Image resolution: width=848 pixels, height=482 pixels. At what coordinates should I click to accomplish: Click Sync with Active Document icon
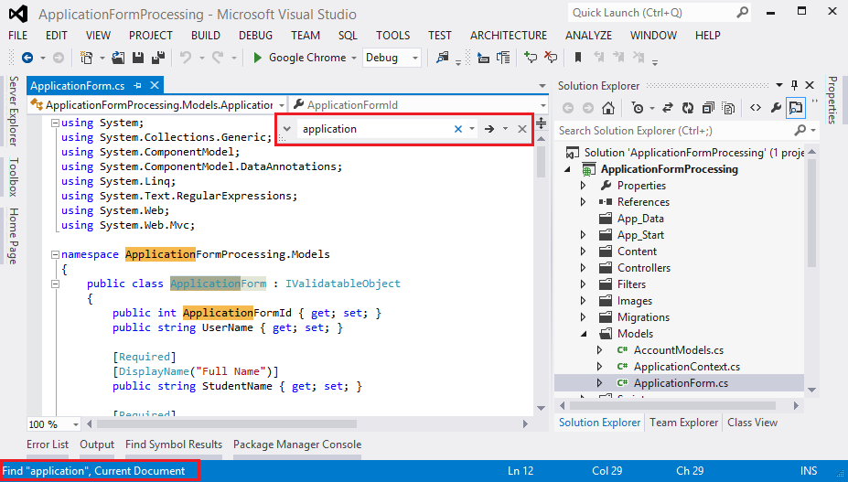coord(668,108)
